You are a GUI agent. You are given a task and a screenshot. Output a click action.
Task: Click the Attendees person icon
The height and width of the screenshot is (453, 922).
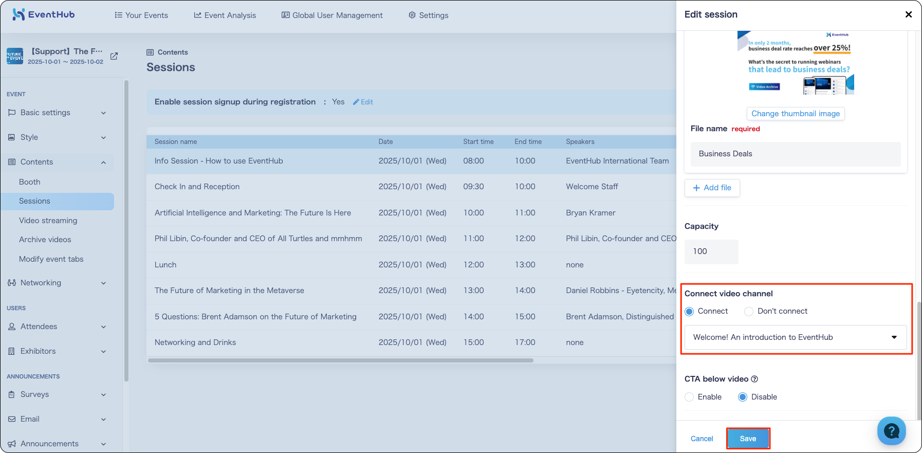12,327
